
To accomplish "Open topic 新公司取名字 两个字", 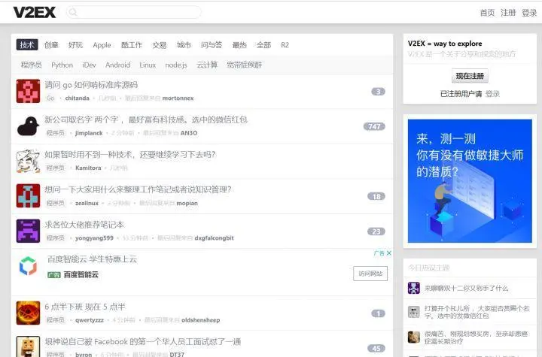I will tap(146, 120).
